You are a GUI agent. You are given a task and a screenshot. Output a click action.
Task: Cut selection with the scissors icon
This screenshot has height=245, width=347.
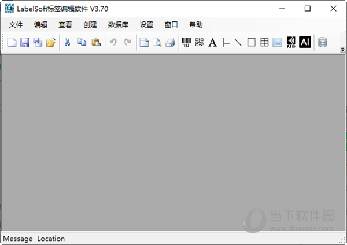[68, 42]
